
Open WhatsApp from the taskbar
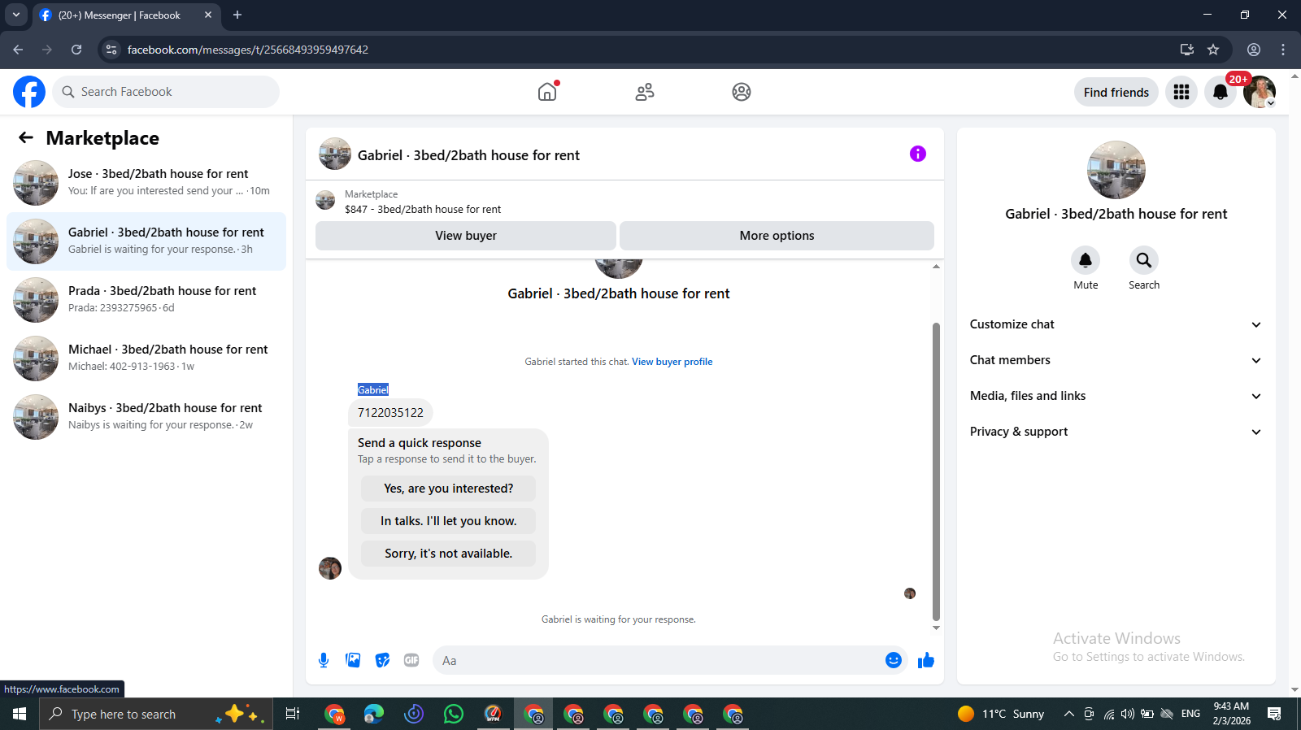pos(454,715)
